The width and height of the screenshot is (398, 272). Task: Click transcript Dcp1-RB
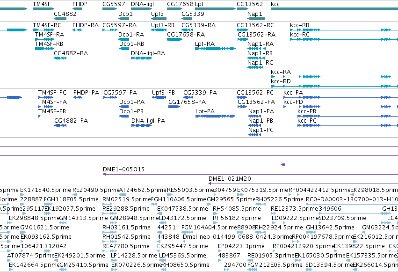pos(131,44)
